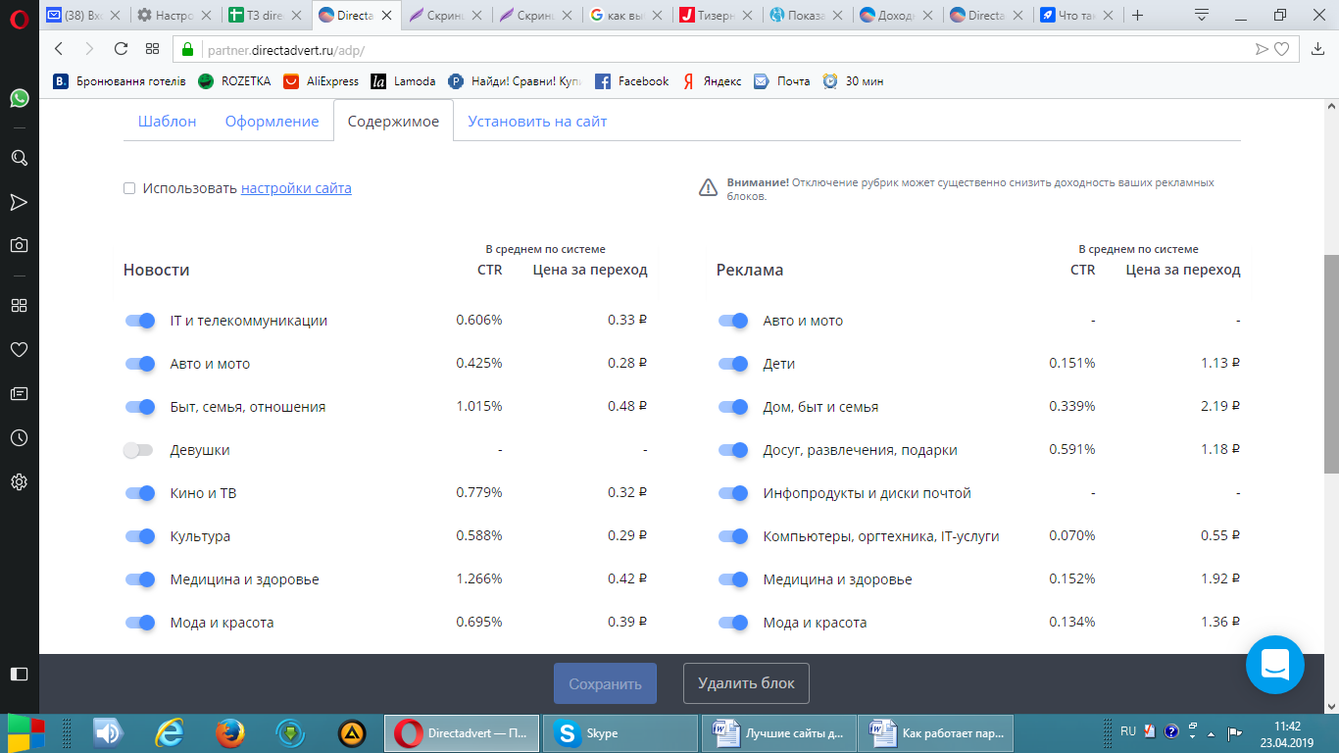Screen dimensions: 1339x753
Task: Open speed dial grid in sidebar
Action: click(19, 306)
